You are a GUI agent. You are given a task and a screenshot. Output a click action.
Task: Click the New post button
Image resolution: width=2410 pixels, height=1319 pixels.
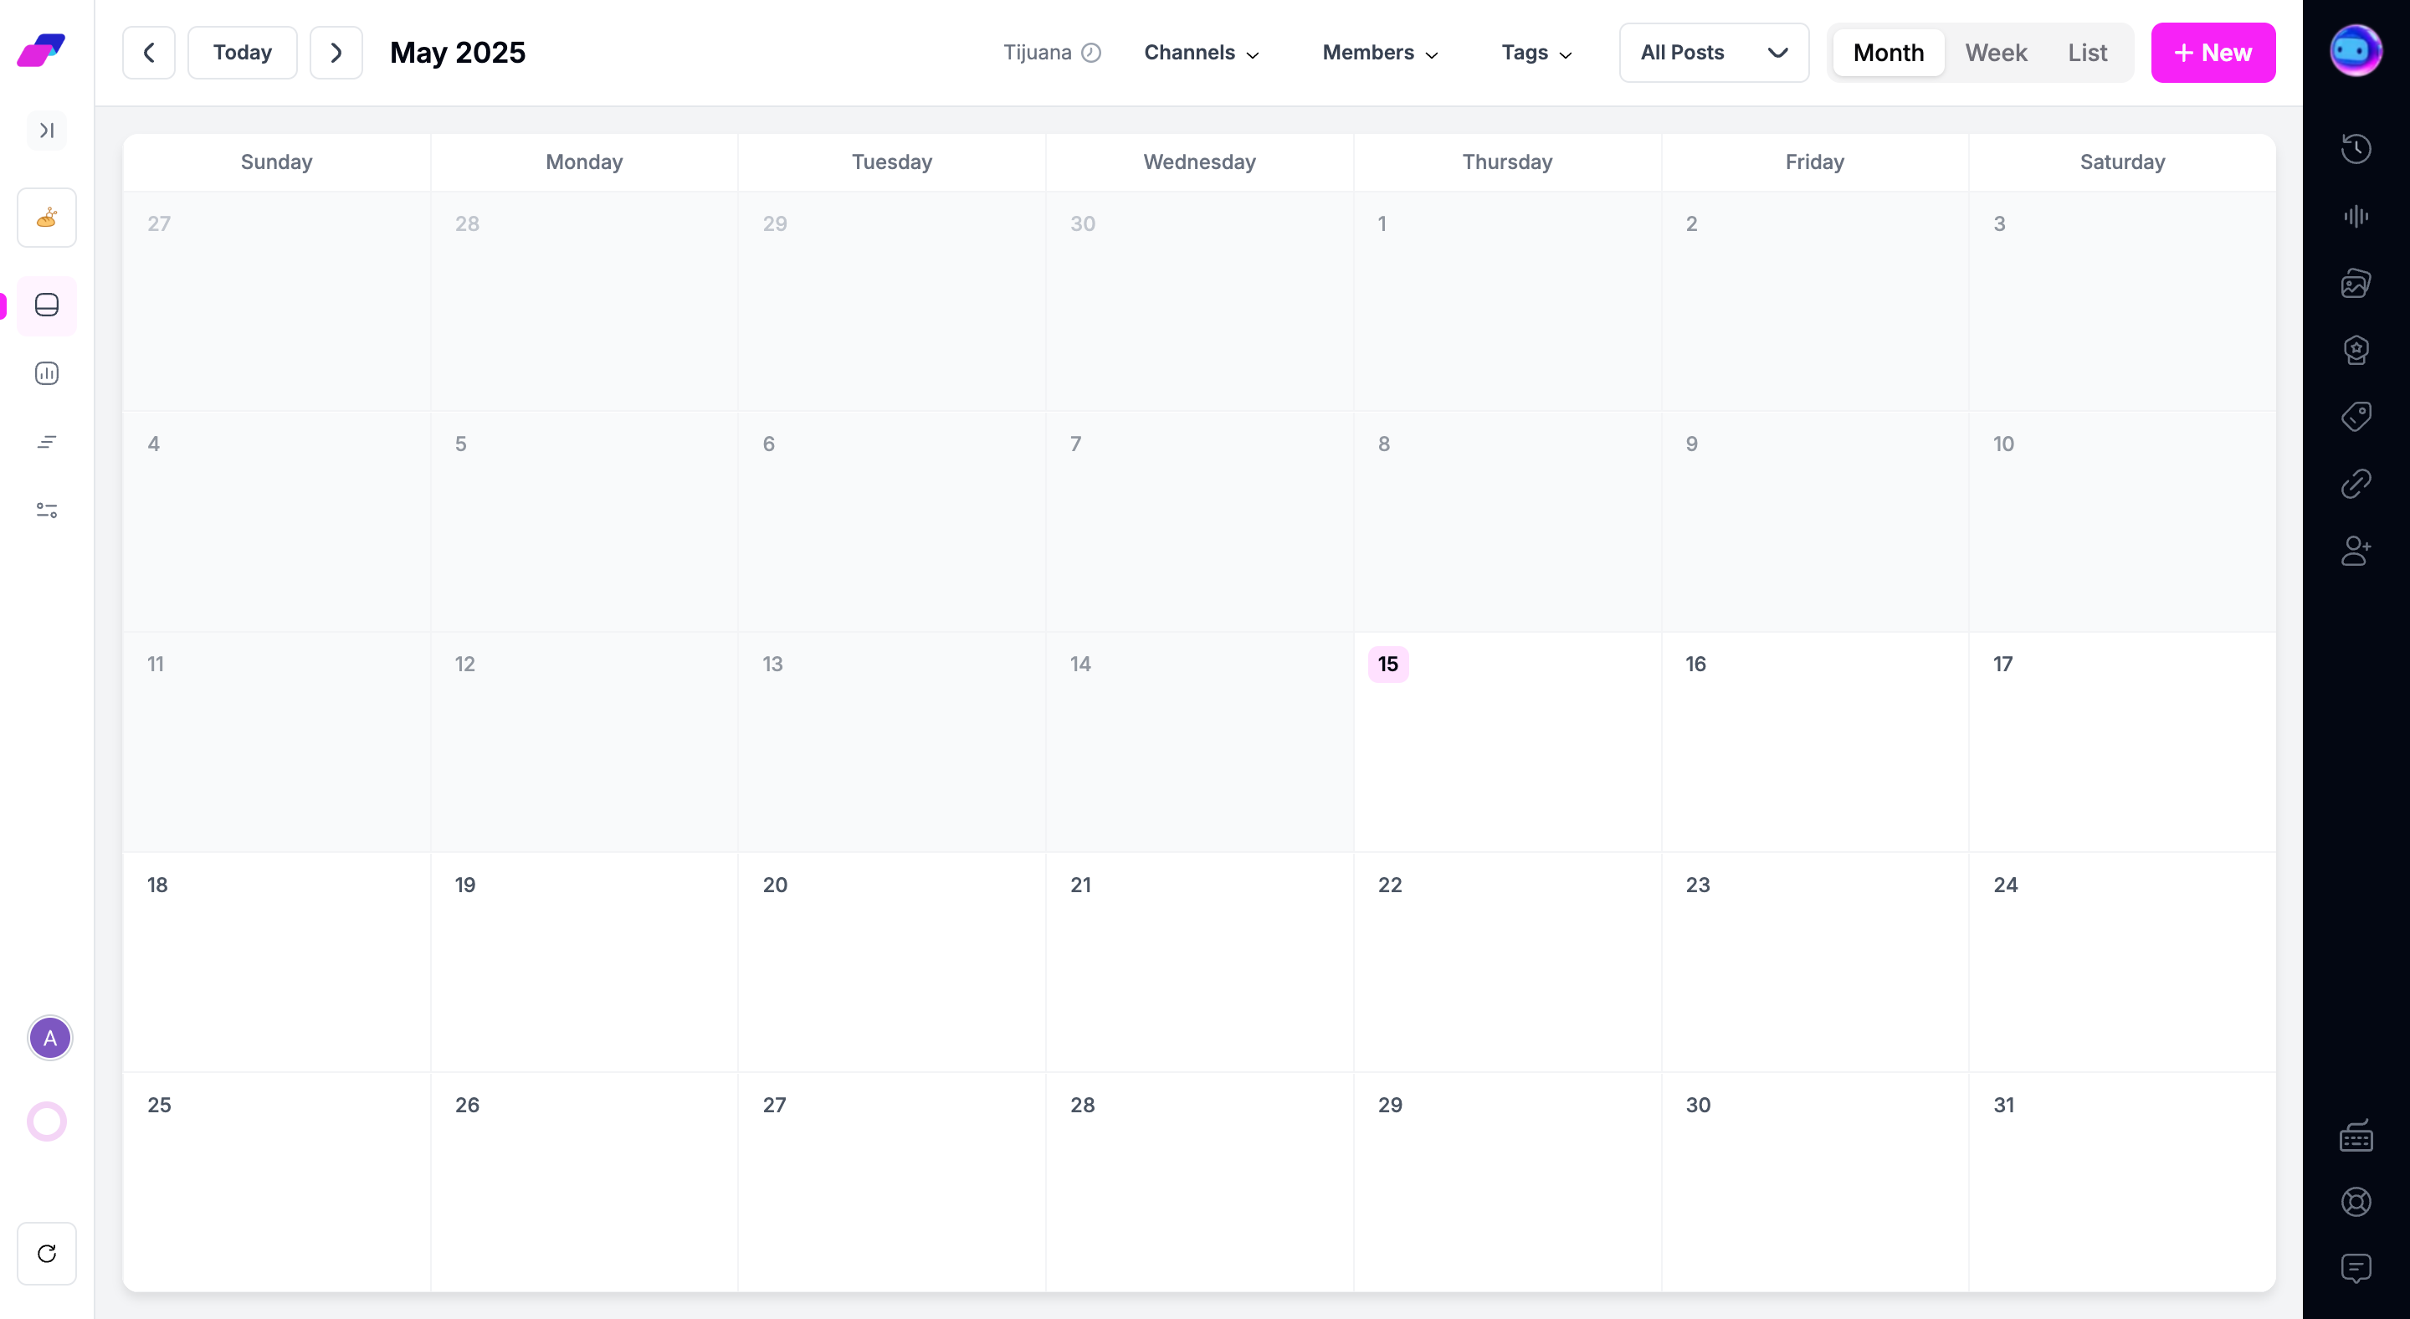coord(2213,53)
